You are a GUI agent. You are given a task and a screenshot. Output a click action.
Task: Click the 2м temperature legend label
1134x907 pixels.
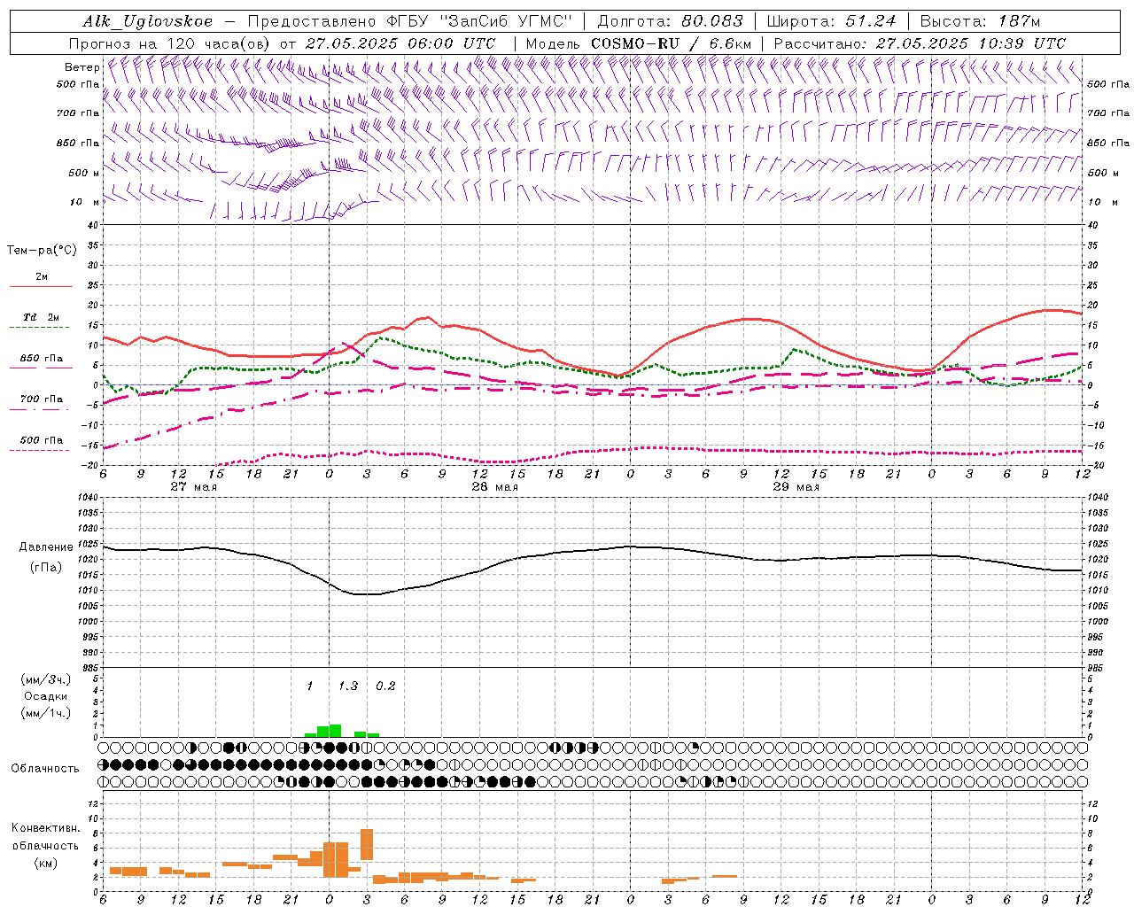[42, 276]
